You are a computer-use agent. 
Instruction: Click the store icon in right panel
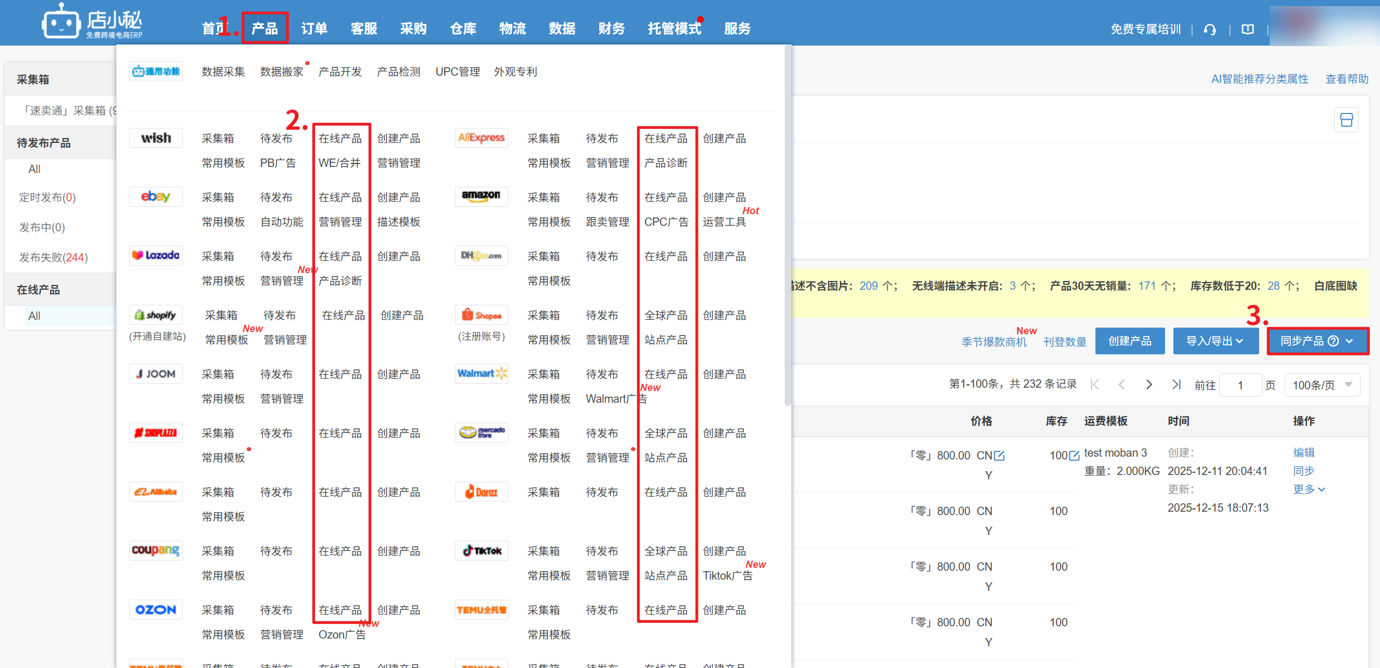(1346, 120)
